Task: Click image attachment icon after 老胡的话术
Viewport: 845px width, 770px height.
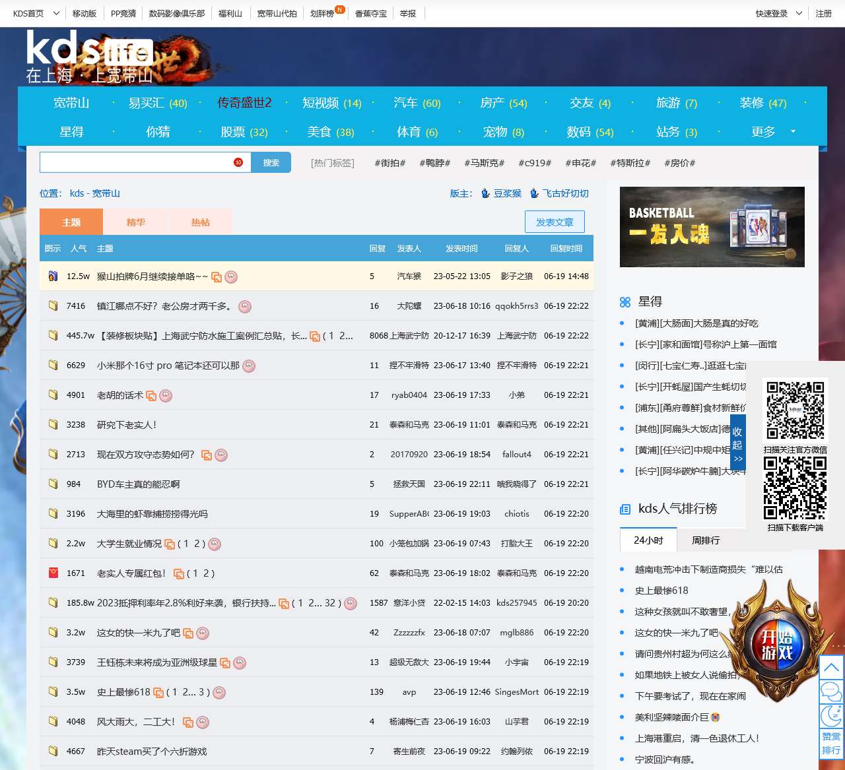Action: [151, 396]
